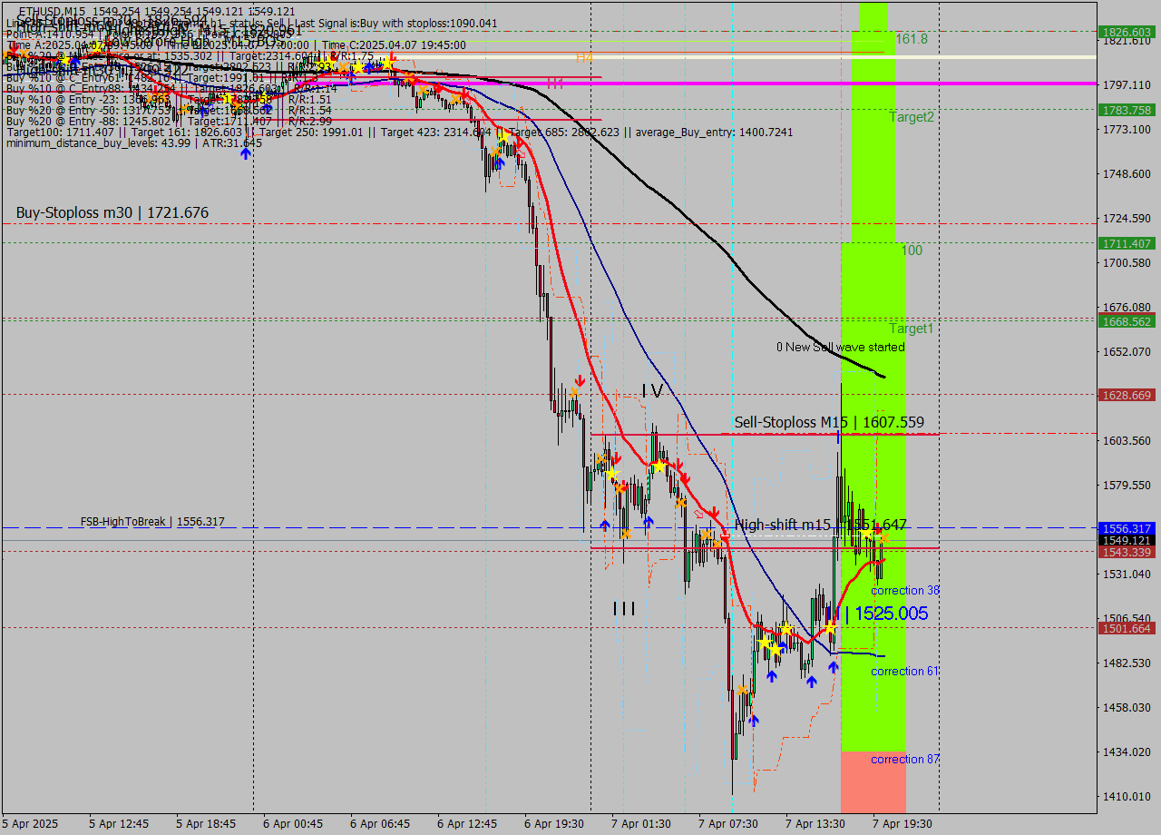
Task: Click the correction 87 label
Action: click(904, 760)
